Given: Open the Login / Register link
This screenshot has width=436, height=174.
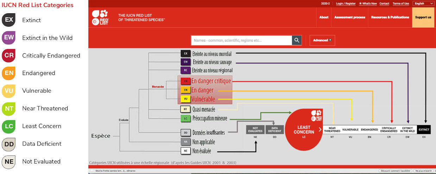Looking at the screenshot, I should click(x=346, y=4).
